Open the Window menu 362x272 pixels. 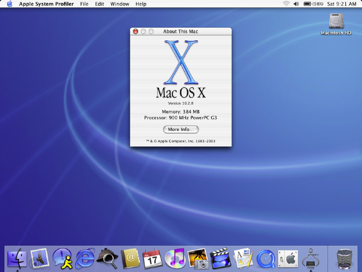[120, 4]
